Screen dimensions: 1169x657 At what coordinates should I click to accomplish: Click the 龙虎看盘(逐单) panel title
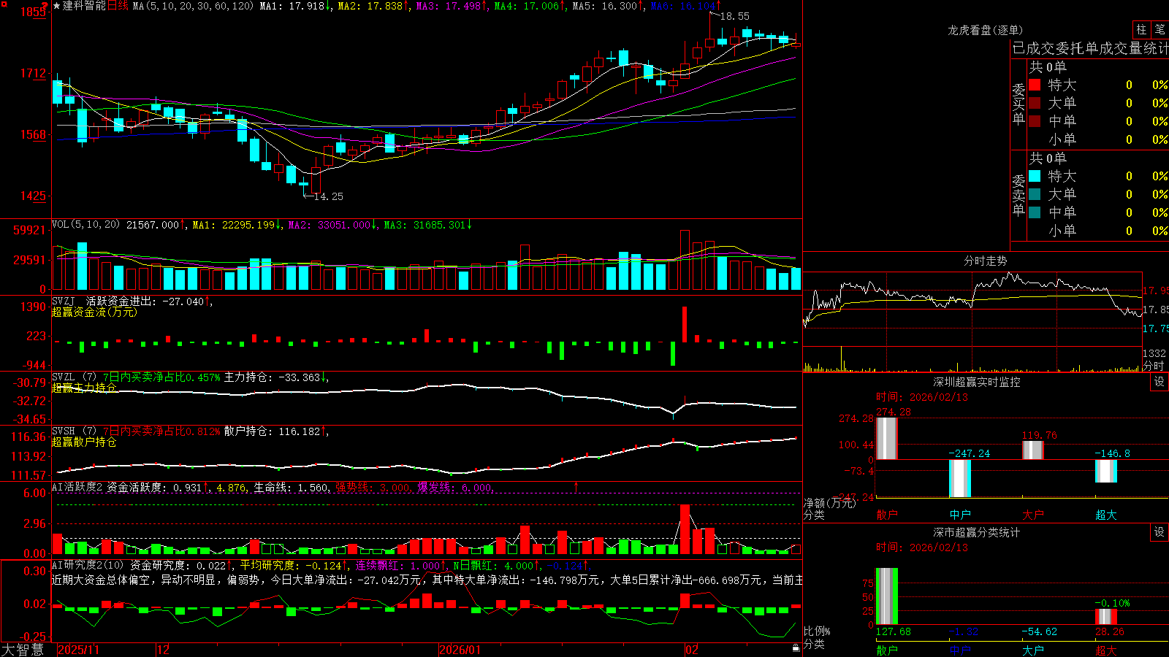pyautogui.click(x=985, y=30)
